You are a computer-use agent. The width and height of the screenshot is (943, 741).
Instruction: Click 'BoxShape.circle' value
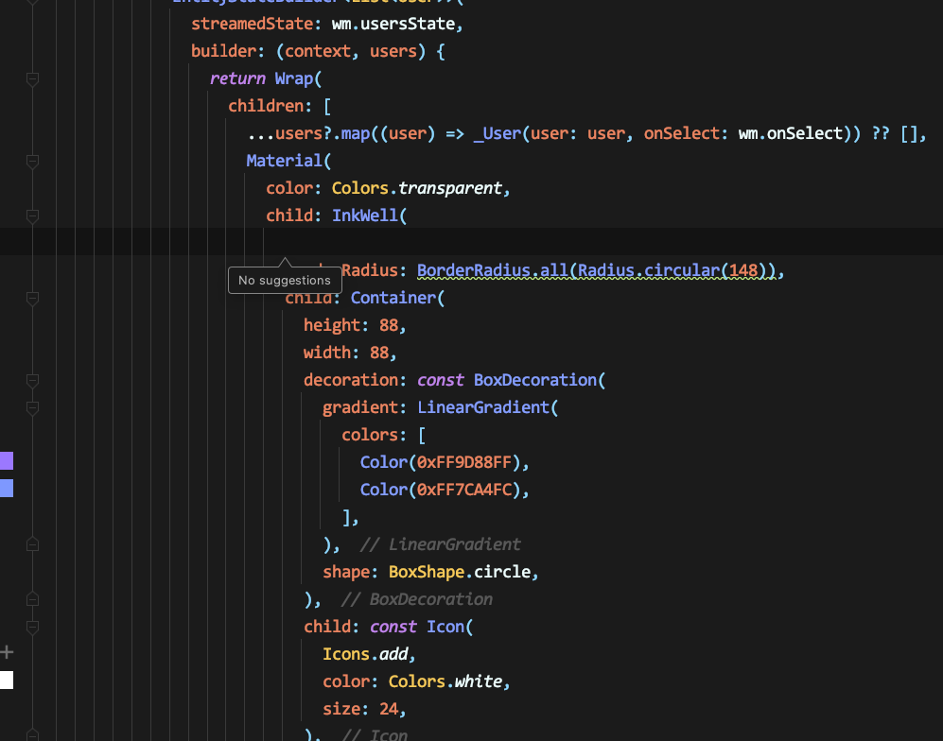click(x=460, y=572)
